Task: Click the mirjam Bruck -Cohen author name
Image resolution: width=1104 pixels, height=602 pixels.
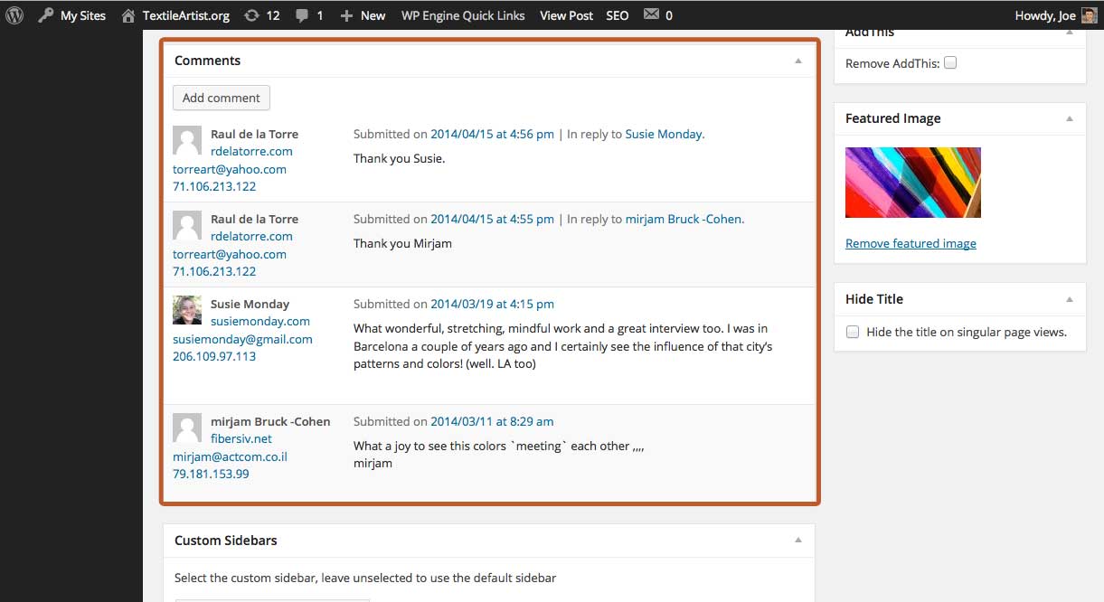Action: point(270,421)
